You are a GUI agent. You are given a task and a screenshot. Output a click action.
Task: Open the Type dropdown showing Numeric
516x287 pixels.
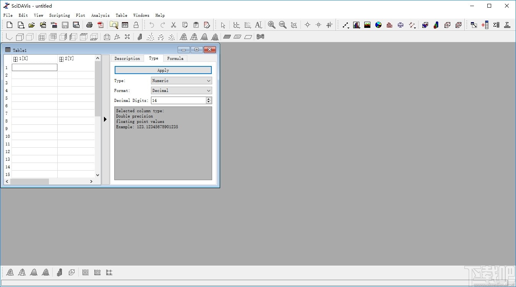pyautogui.click(x=181, y=81)
